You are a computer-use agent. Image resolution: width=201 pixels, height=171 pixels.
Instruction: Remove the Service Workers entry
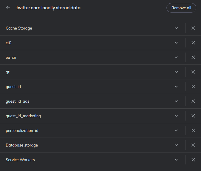[x=193, y=160]
